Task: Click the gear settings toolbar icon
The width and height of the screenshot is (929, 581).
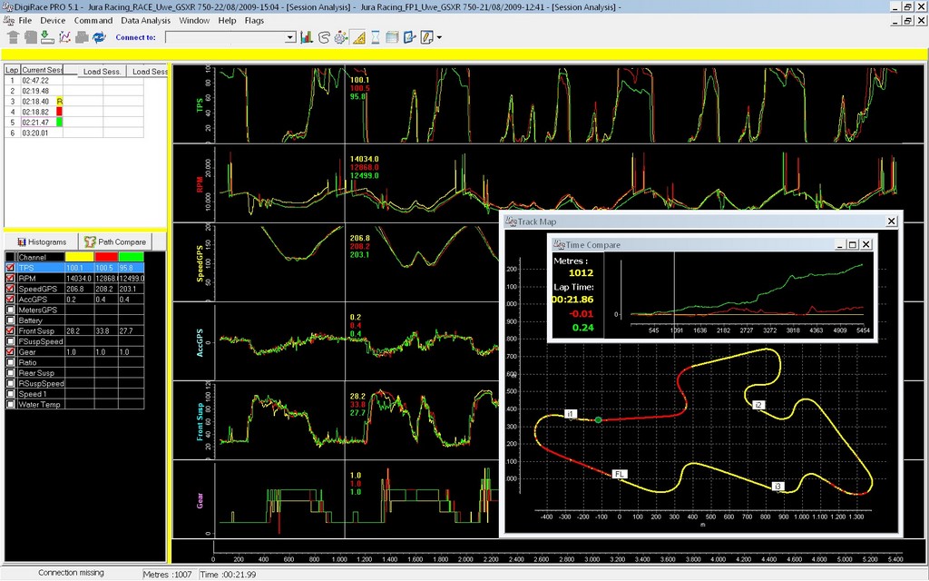Action: [x=341, y=37]
